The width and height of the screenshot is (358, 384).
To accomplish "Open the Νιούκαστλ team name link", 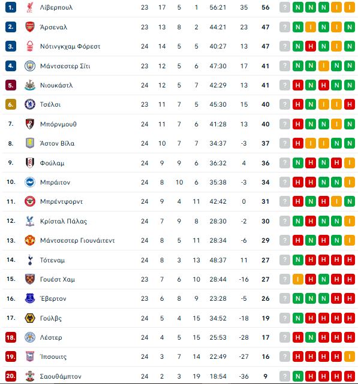I will (56, 85).
